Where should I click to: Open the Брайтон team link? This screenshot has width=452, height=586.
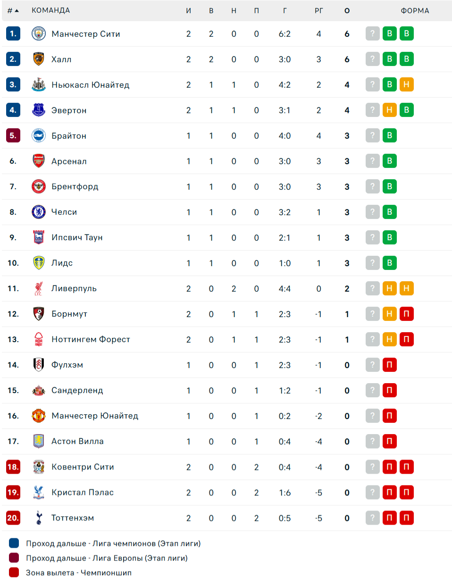pos(69,135)
